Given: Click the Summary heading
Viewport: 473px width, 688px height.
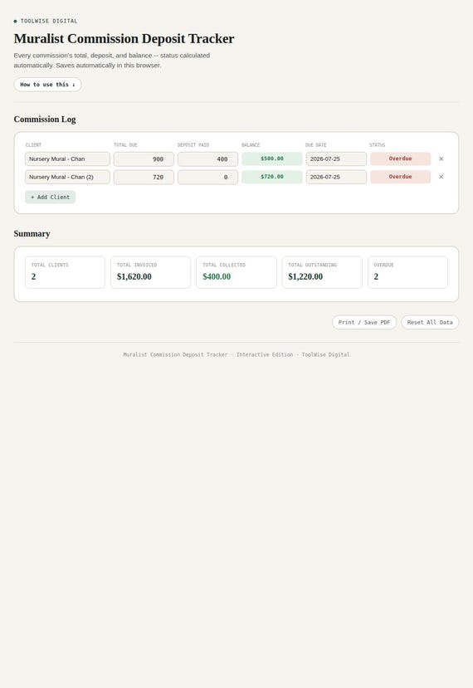Looking at the screenshot, I should [x=32, y=234].
